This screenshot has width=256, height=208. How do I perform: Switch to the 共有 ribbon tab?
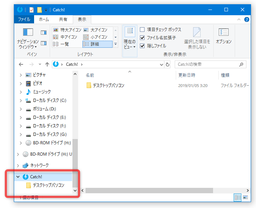coord(63,19)
